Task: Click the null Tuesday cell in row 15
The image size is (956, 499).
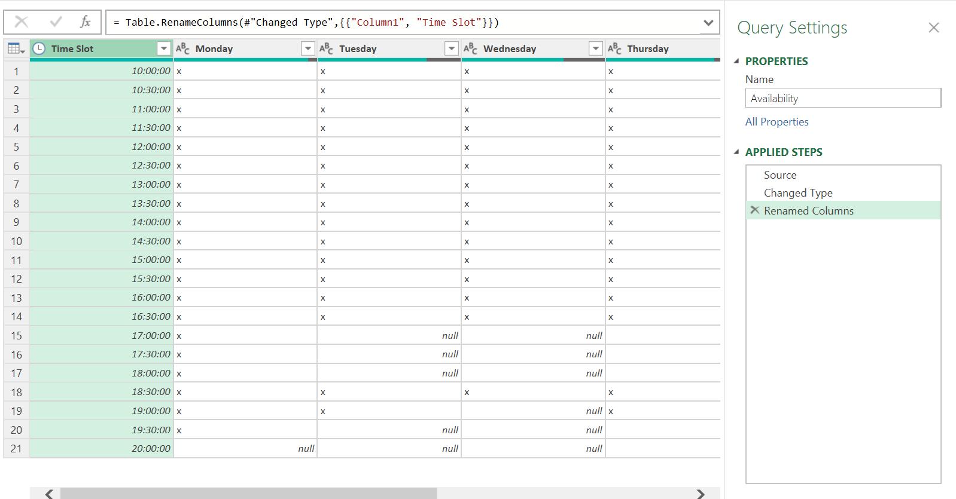Action: [x=389, y=335]
